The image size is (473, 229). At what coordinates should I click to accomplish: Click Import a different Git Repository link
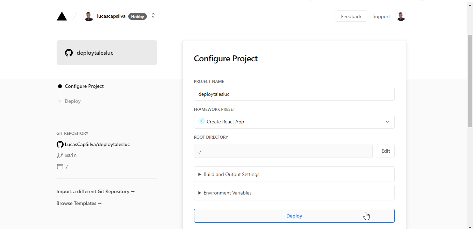pyautogui.click(x=95, y=191)
